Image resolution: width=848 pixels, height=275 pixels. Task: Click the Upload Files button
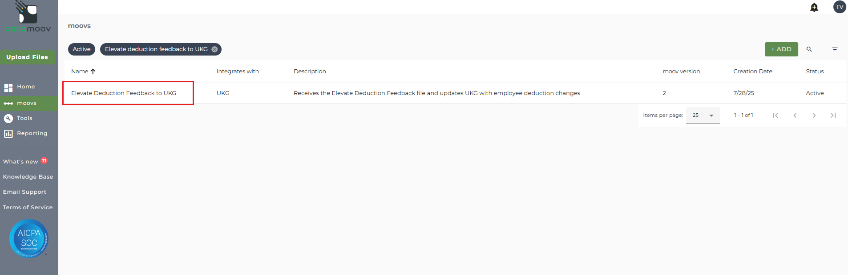pyautogui.click(x=27, y=57)
